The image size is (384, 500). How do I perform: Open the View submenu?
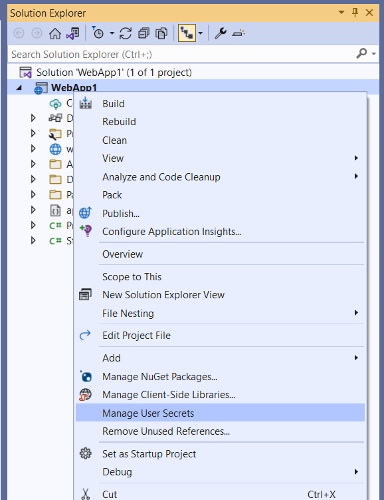pos(220,158)
